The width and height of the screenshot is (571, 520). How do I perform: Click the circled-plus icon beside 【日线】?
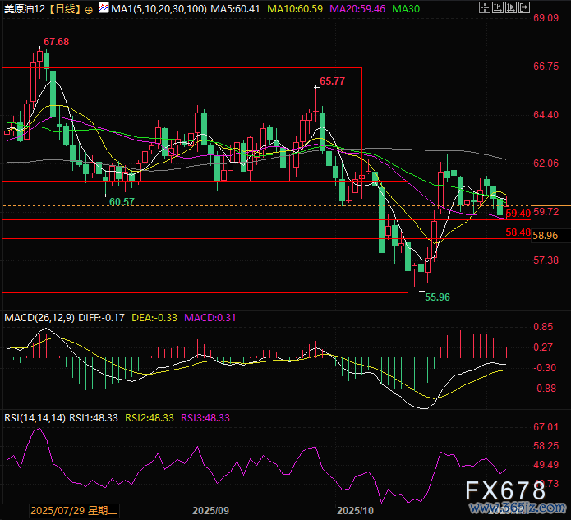pyautogui.click(x=89, y=9)
